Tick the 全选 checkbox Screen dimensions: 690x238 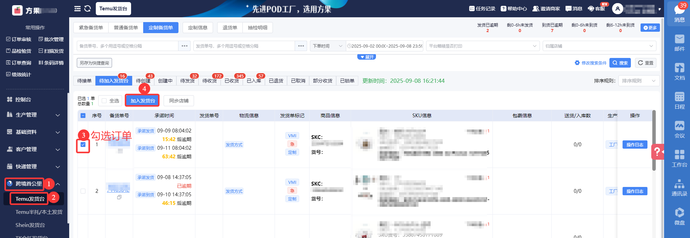pos(104,101)
